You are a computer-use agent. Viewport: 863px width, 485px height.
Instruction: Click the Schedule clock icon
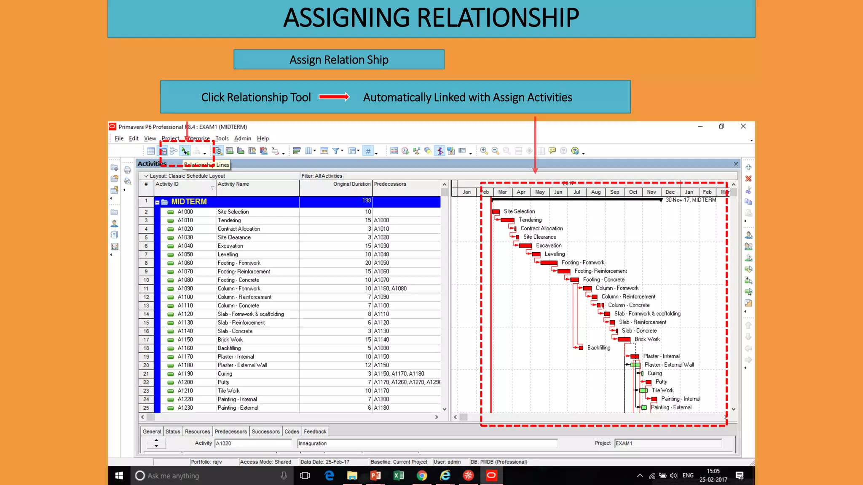(x=405, y=151)
